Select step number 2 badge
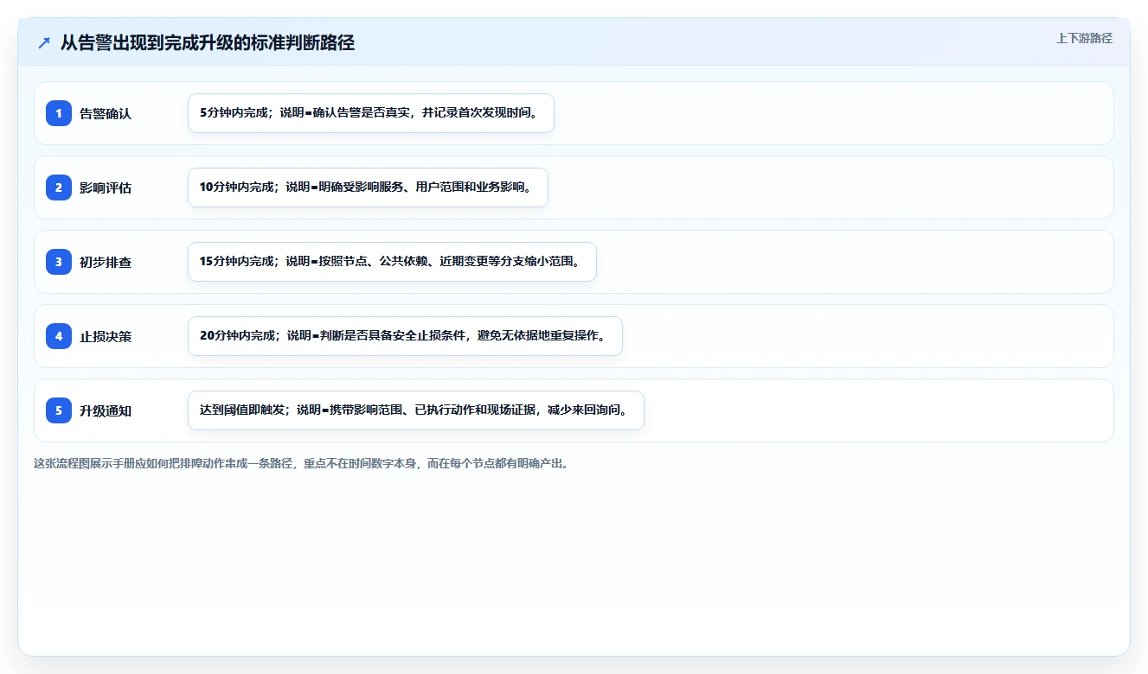 59,188
